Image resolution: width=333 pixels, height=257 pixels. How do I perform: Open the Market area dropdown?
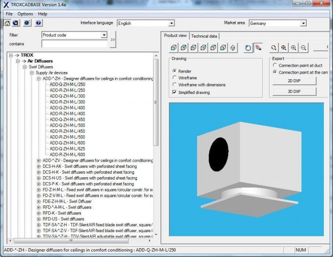[x=303, y=23]
